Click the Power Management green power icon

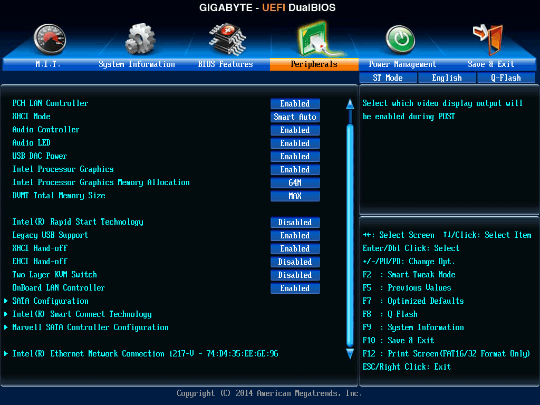pos(400,40)
